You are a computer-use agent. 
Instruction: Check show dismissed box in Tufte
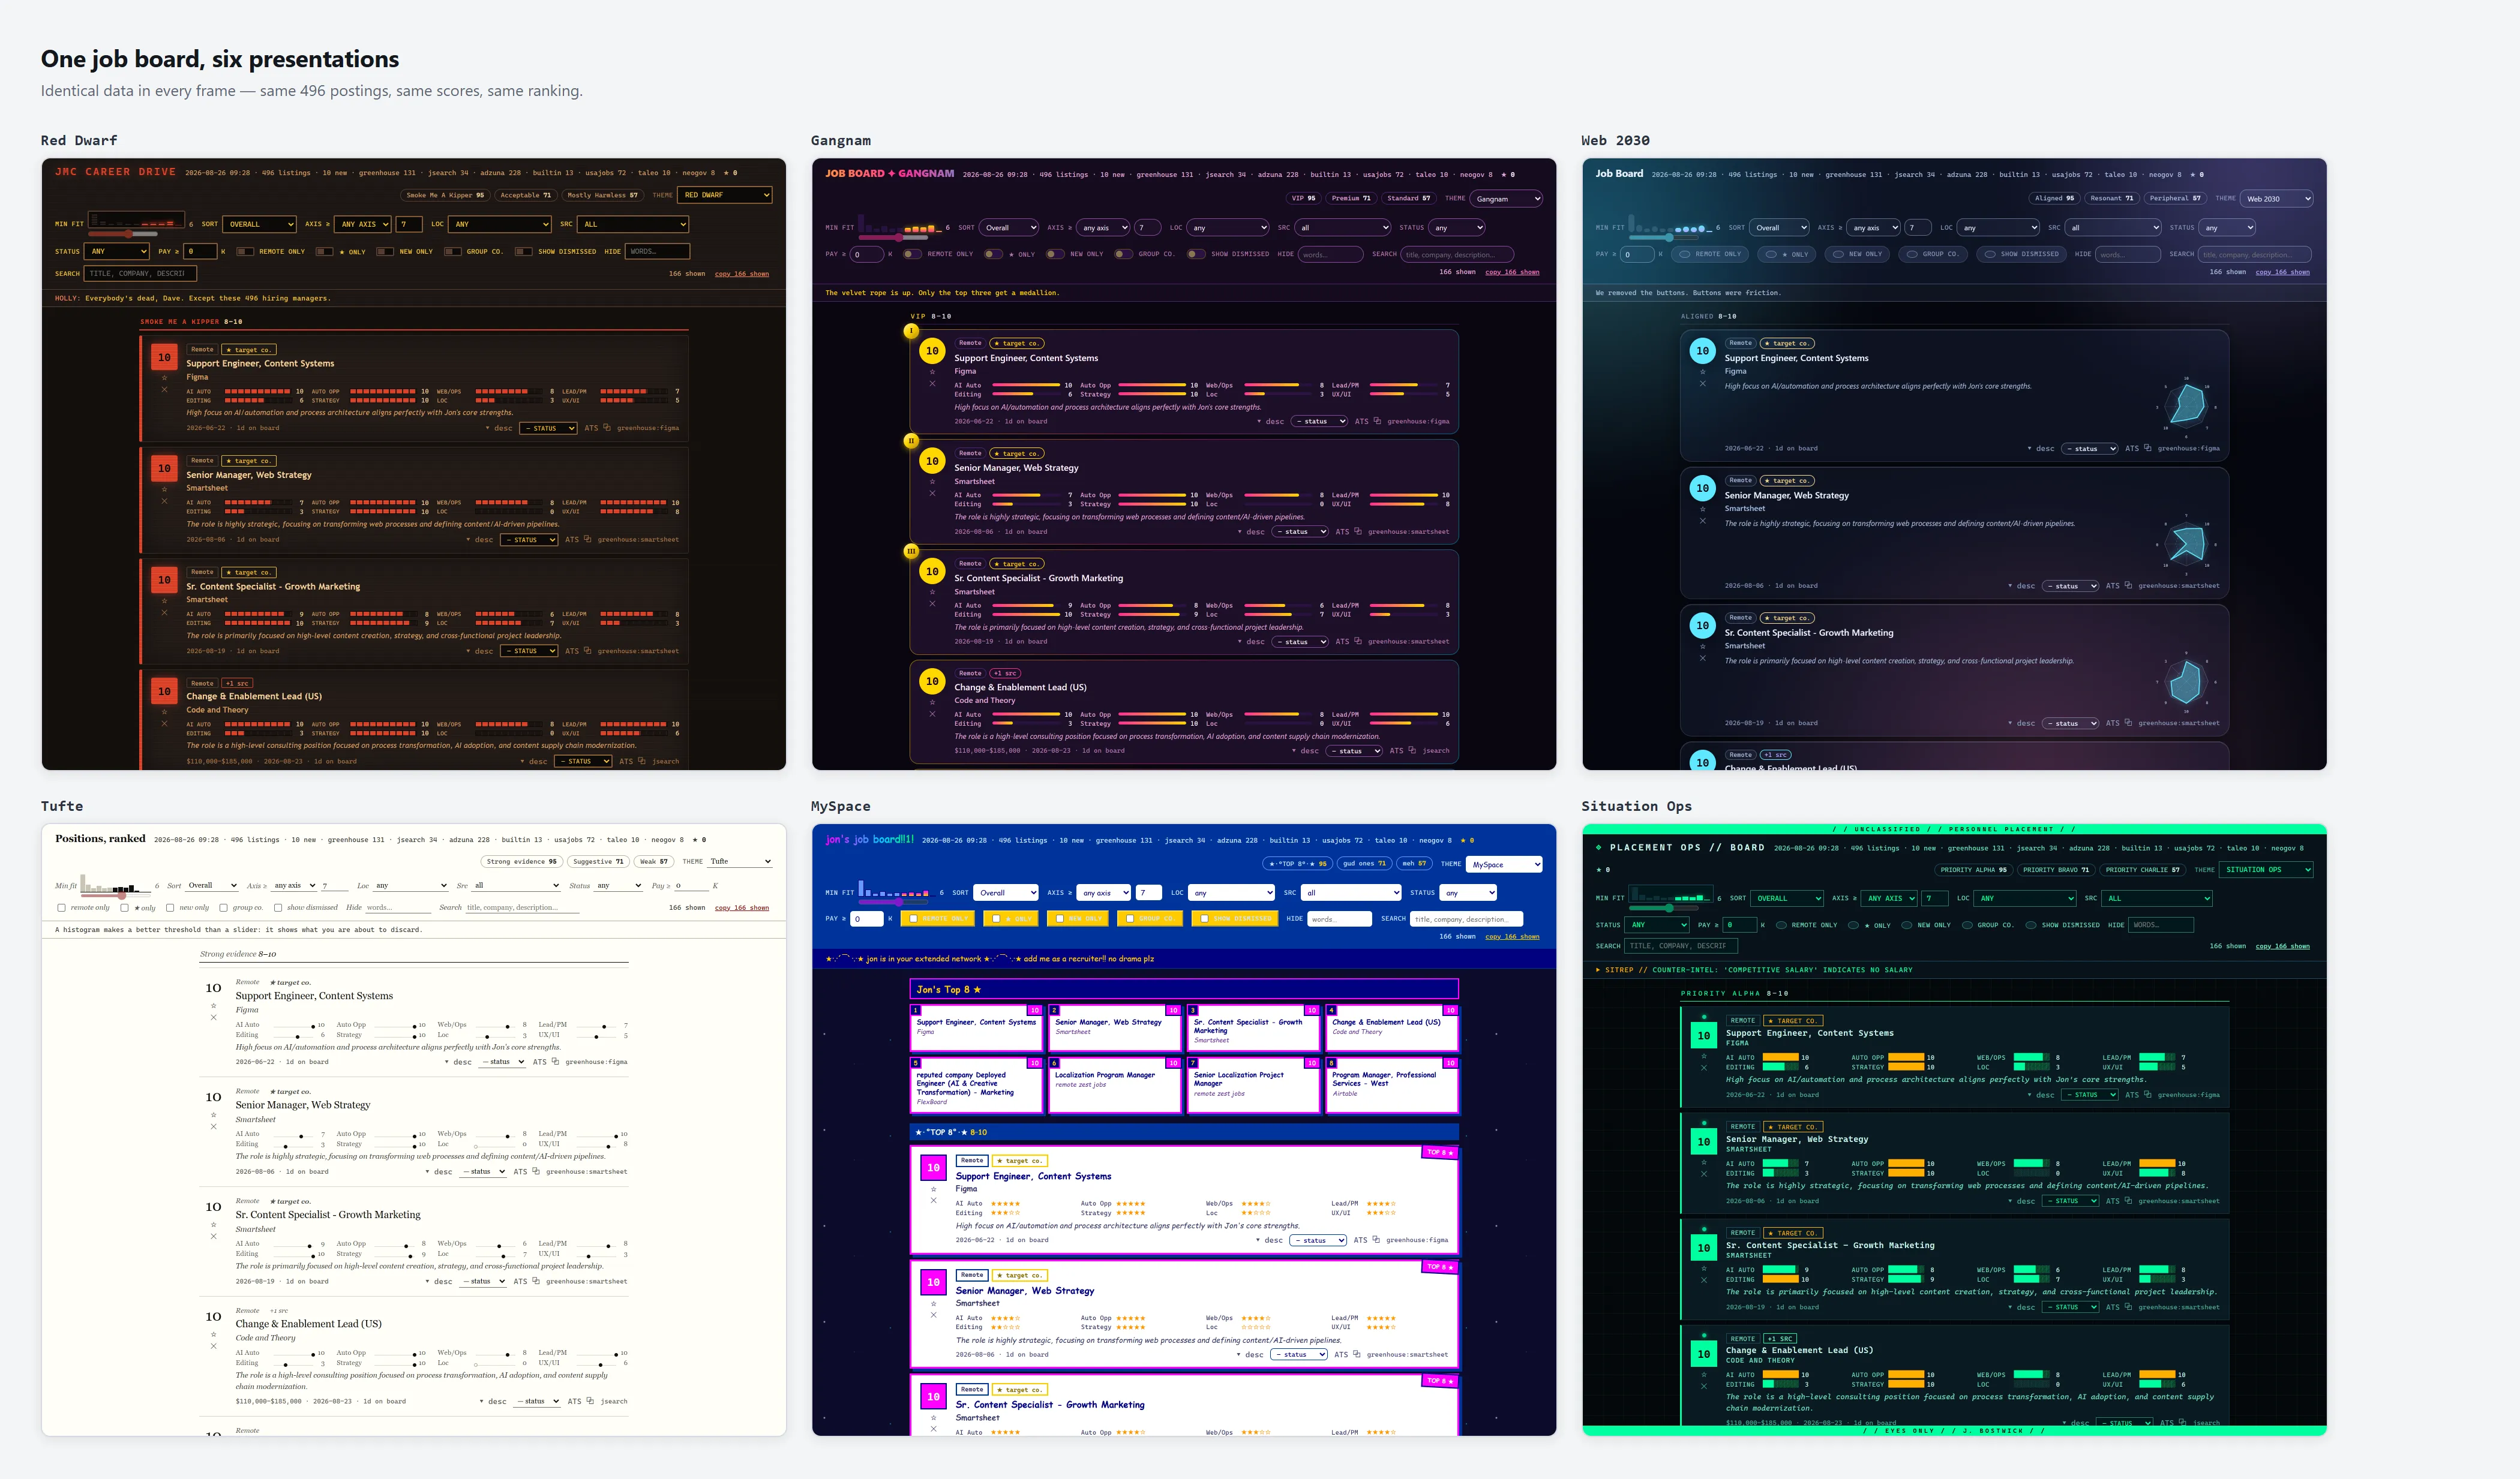[x=278, y=909]
